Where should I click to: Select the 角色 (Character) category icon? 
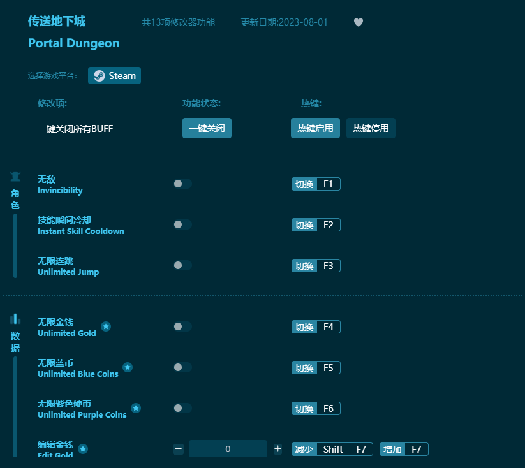(15, 177)
